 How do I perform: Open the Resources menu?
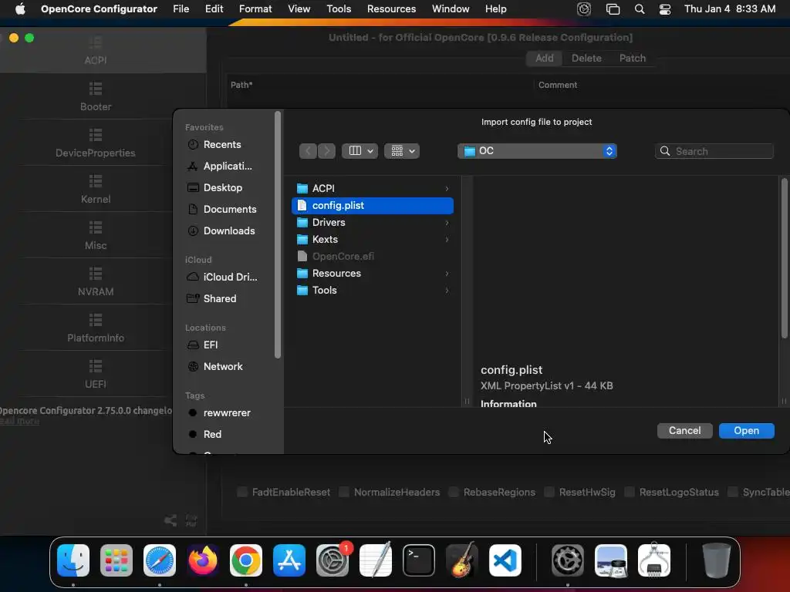coord(391,9)
